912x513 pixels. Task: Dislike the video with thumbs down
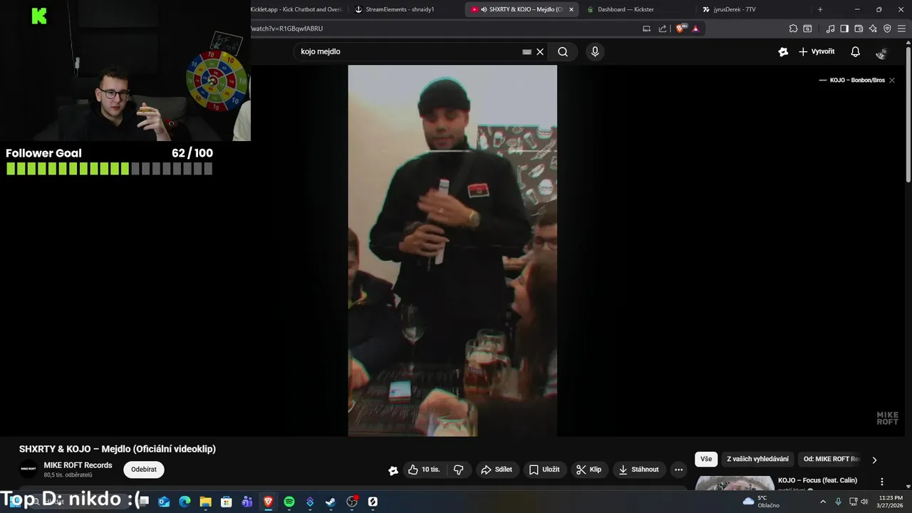[x=458, y=470]
